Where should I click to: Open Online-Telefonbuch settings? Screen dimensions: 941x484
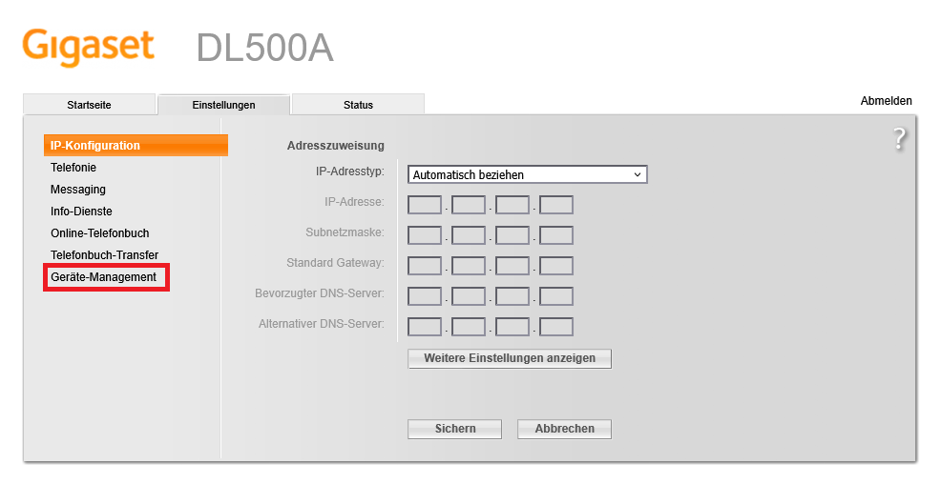coord(99,233)
